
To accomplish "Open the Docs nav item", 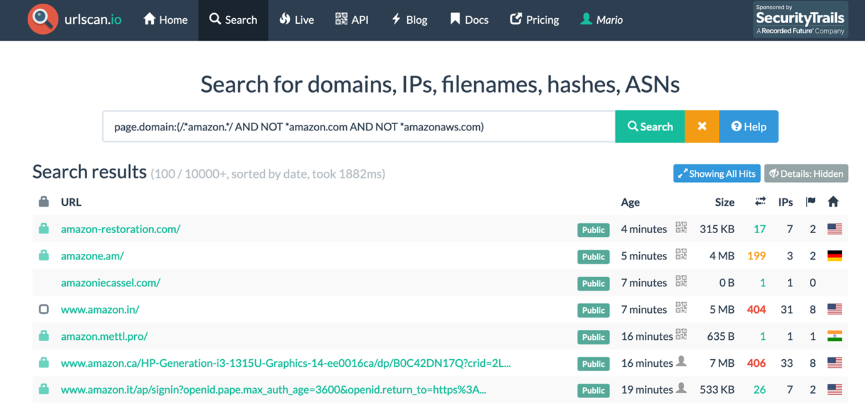I will click(x=469, y=19).
